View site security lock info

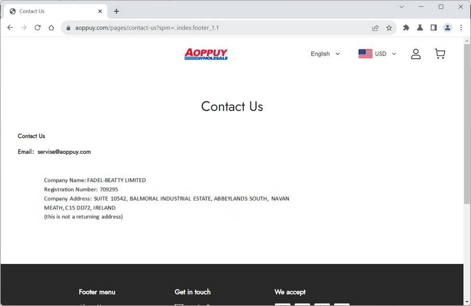point(69,28)
